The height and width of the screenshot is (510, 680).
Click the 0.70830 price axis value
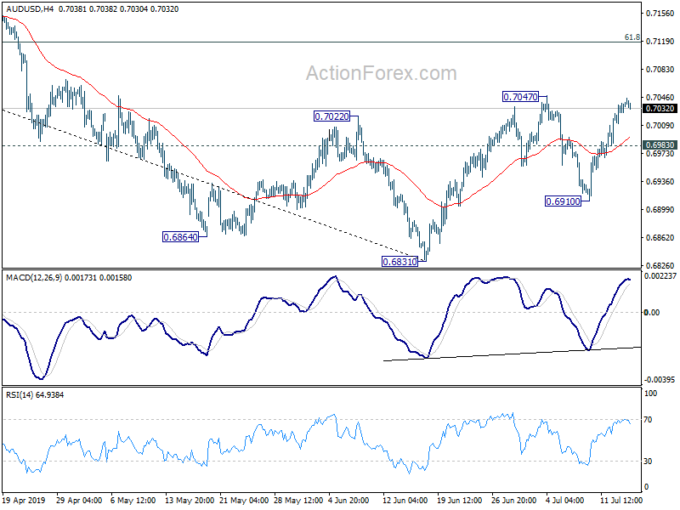(660, 70)
